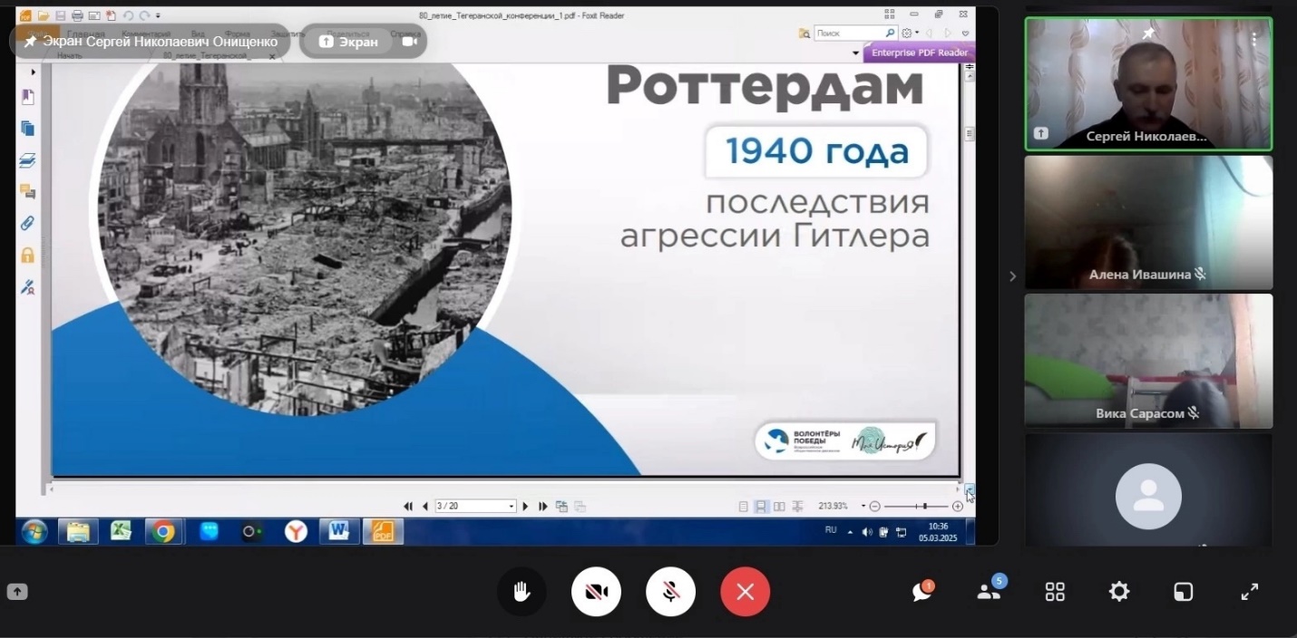This screenshot has width=1297, height=638.
Task: Click the search magnifier icon in Foxit
Action: (891, 34)
